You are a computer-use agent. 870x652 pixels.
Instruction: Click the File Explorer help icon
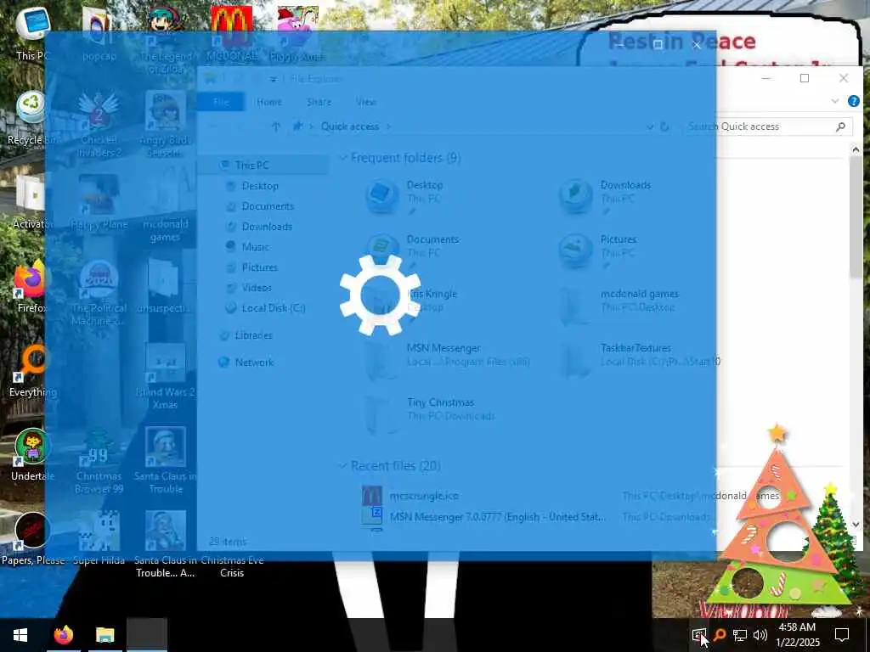tap(853, 101)
